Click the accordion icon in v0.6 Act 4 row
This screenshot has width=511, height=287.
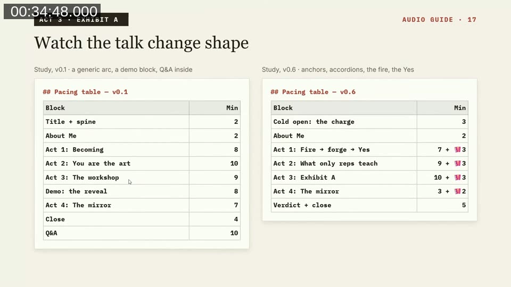point(458,191)
